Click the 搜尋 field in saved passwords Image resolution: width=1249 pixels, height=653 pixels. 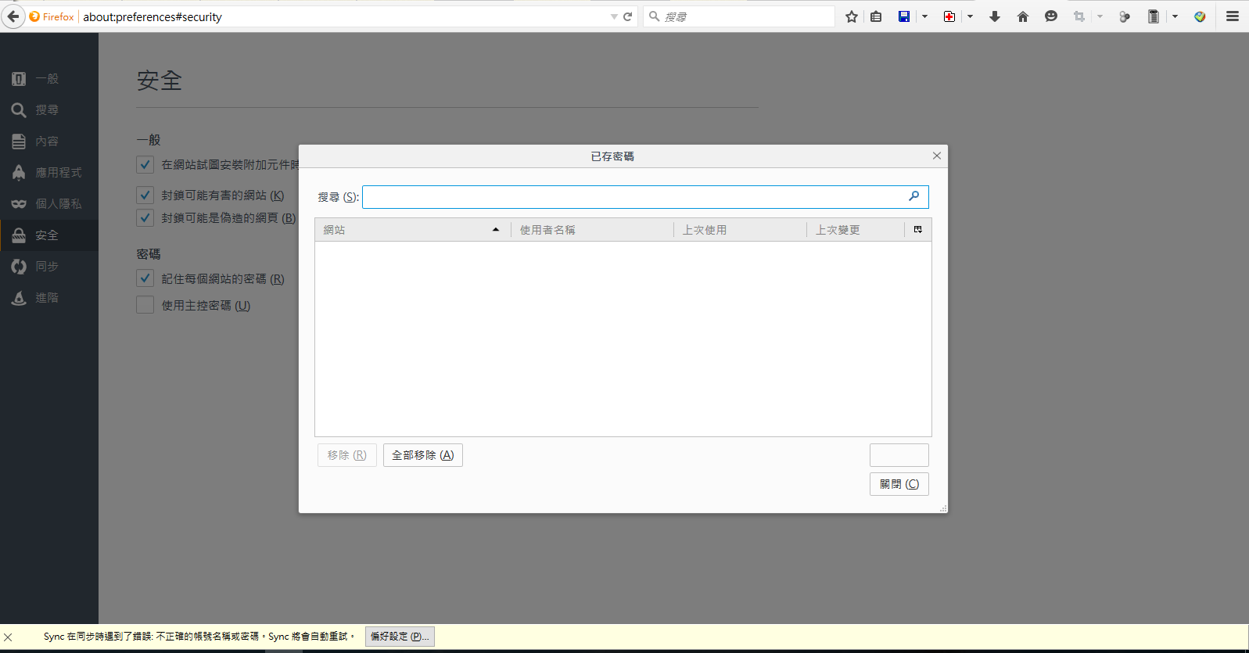633,197
